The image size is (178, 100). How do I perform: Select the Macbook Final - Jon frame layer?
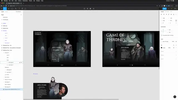click(x=7, y=45)
